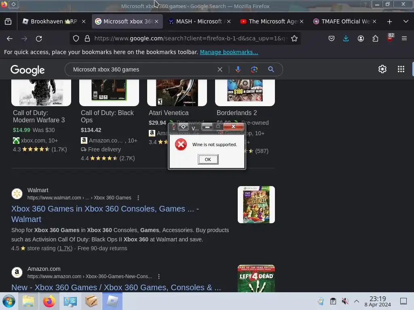
Task: Open the Firefox account icon
Action: click(361, 38)
